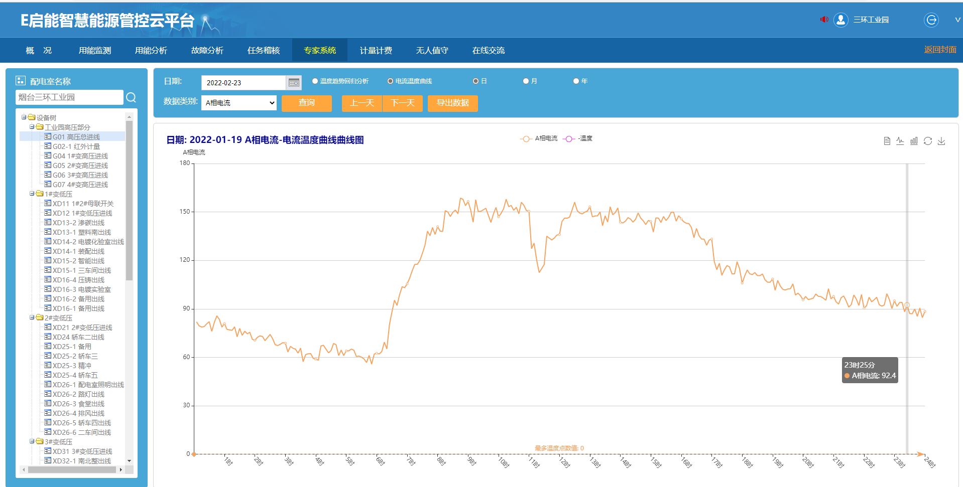The image size is (963, 487).
Task: Click the 导出数据 button
Action: point(453,103)
